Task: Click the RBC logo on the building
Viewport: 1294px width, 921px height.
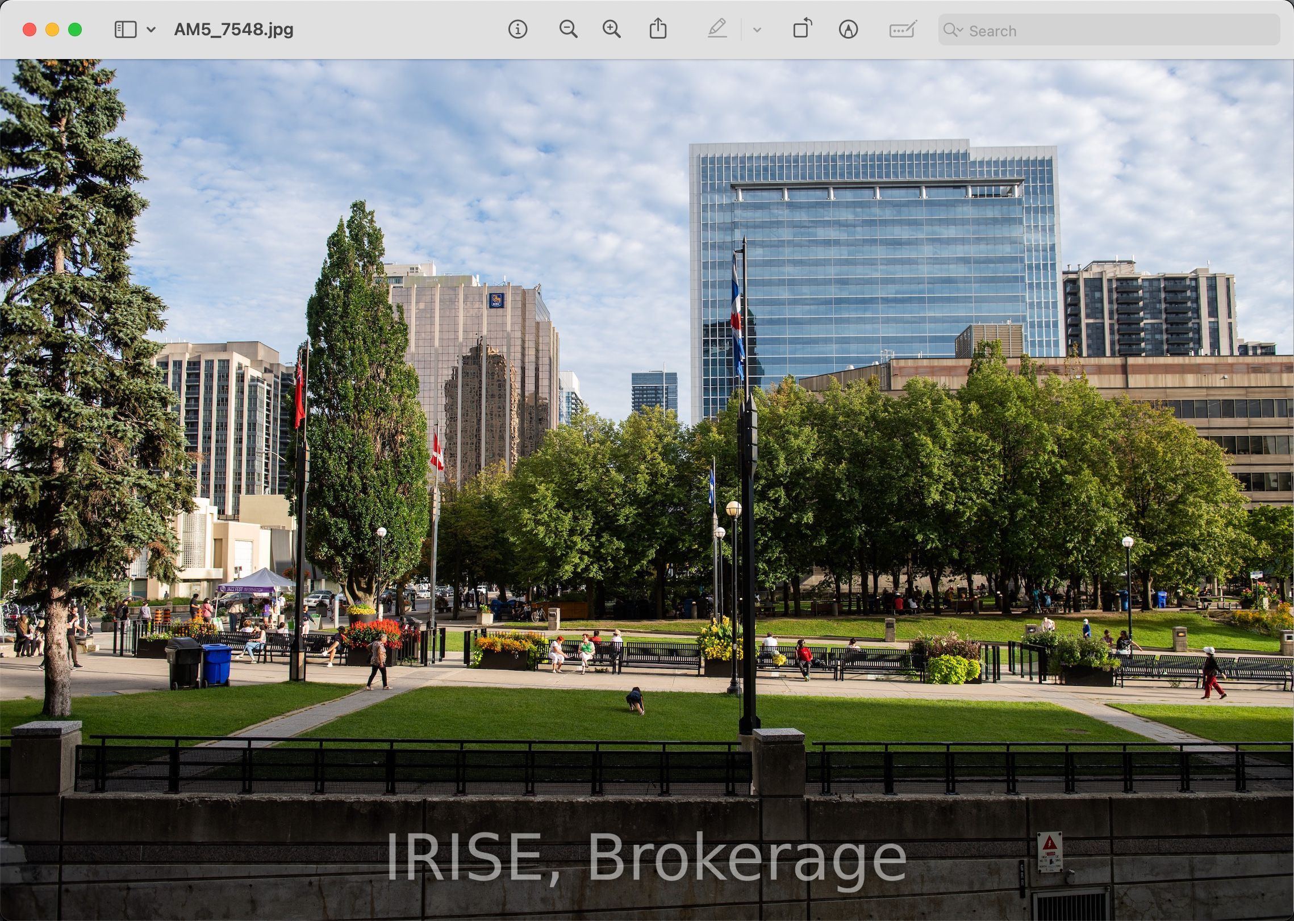Action: coord(496,300)
